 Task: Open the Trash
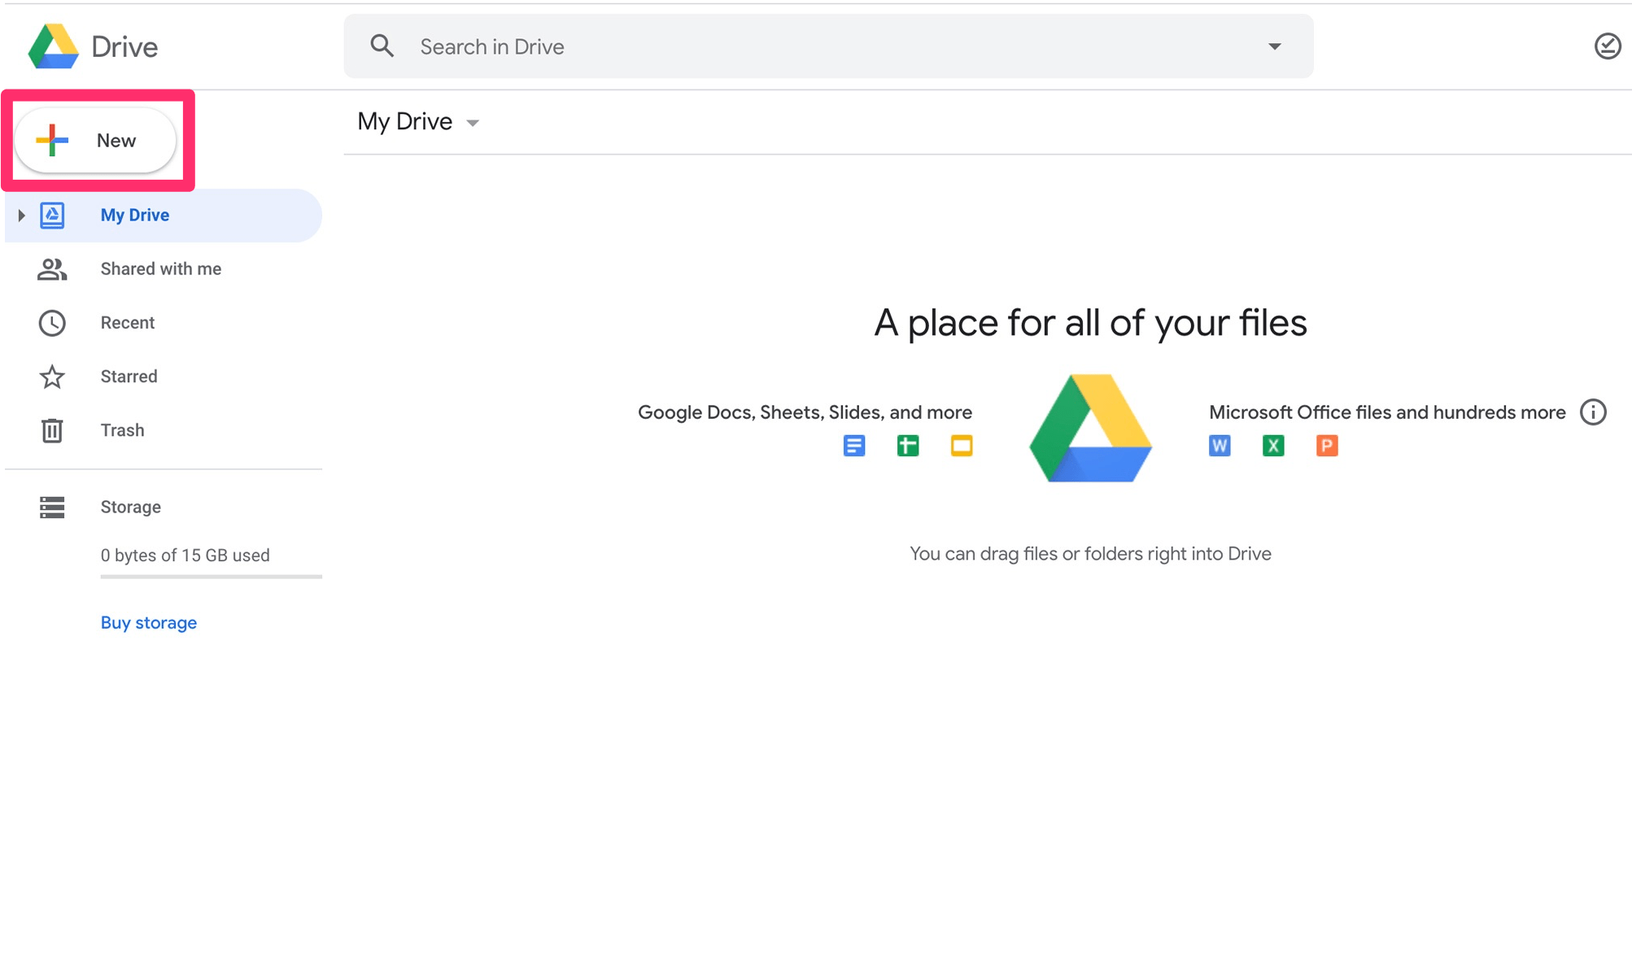pyautogui.click(x=122, y=430)
